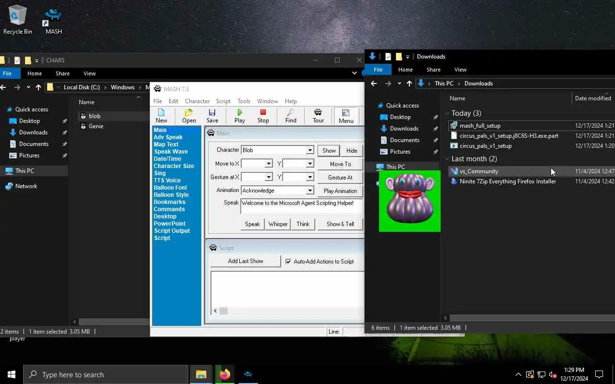Click the Speak text input field
This screenshot has width=615, height=384.
[x=302, y=206]
